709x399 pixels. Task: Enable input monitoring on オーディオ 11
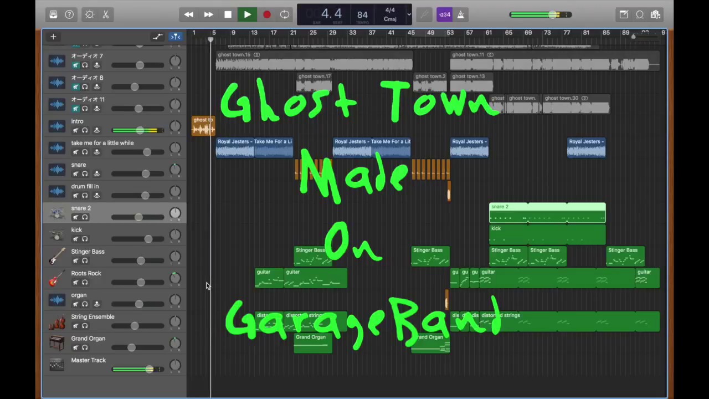click(96, 108)
